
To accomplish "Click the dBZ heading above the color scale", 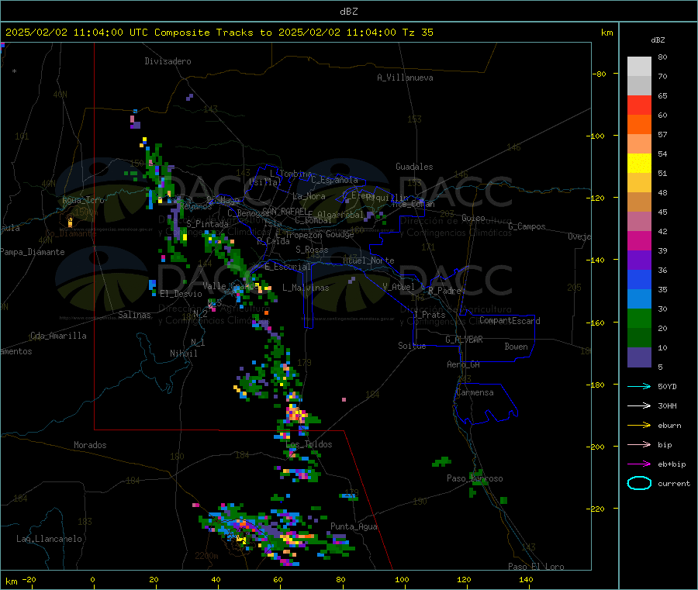I will (658, 40).
